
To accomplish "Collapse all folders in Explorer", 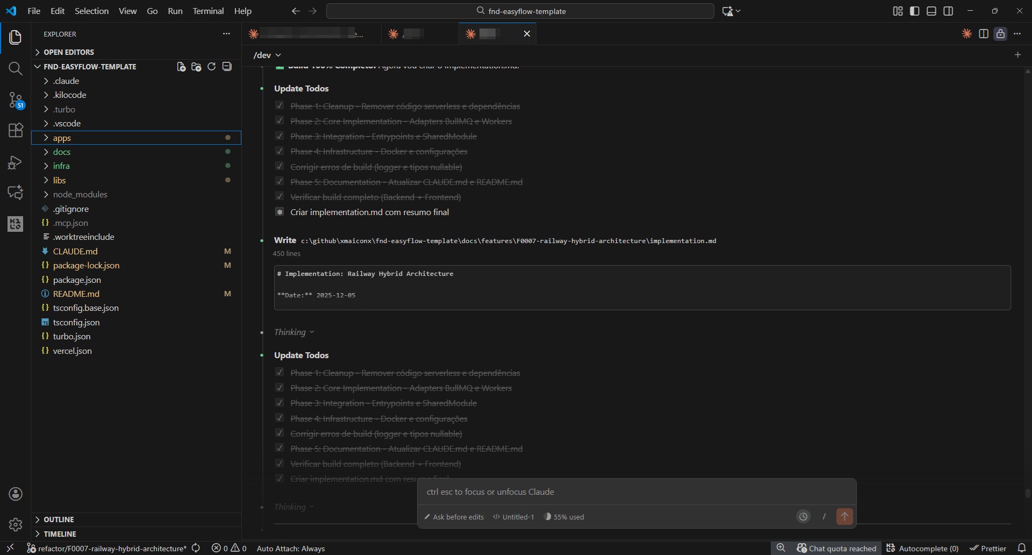I will pos(226,66).
